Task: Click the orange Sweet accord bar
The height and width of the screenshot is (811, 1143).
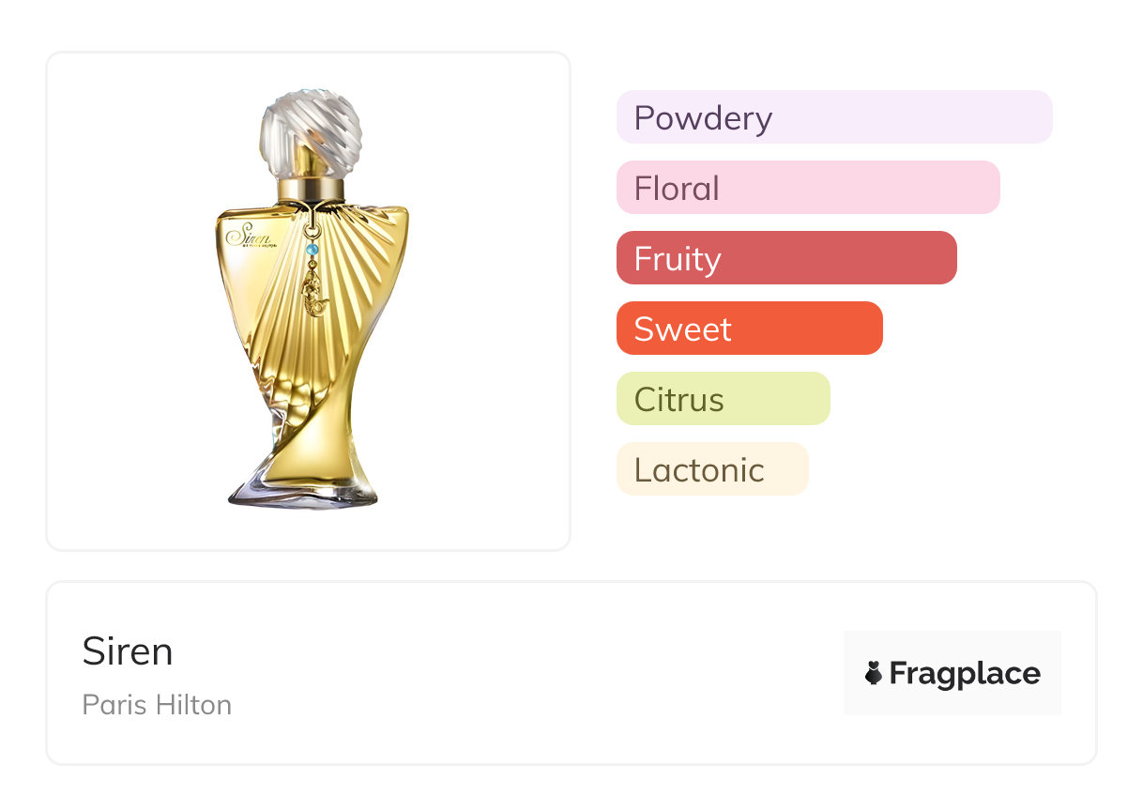Action: (749, 329)
